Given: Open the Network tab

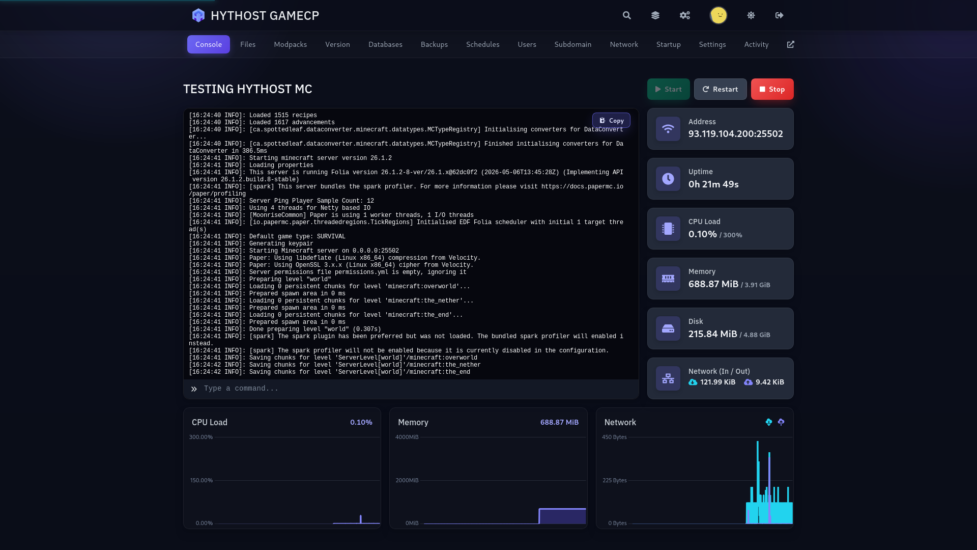Looking at the screenshot, I should [x=624, y=44].
